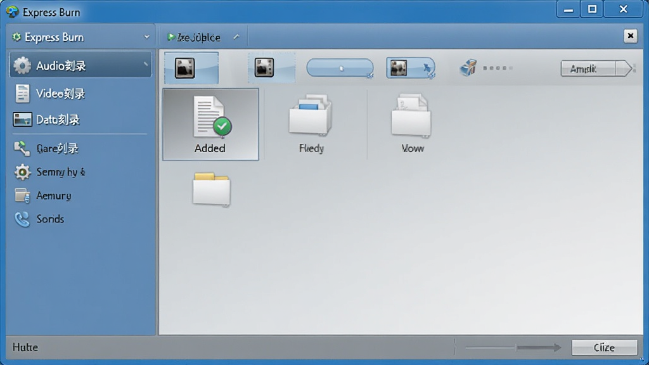Click the arrow next to Audio刻录

(x=146, y=64)
